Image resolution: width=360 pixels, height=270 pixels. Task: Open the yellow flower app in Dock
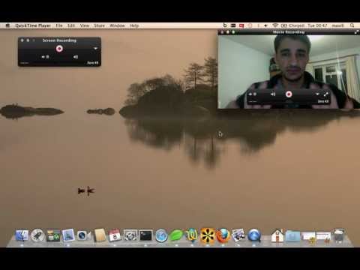click(x=208, y=235)
